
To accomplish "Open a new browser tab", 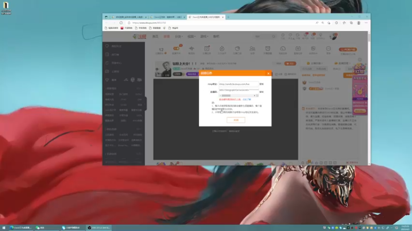I will [228, 17].
